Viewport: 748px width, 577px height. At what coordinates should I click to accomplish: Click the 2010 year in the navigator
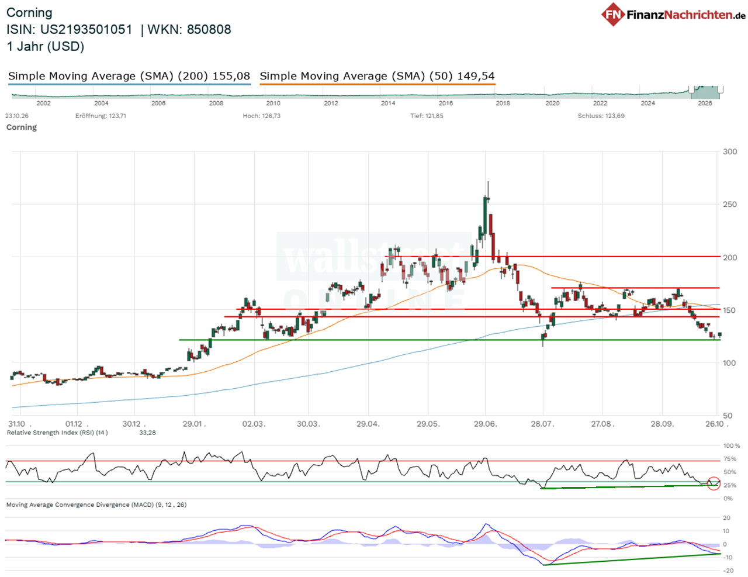pyautogui.click(x=273, y=103)
